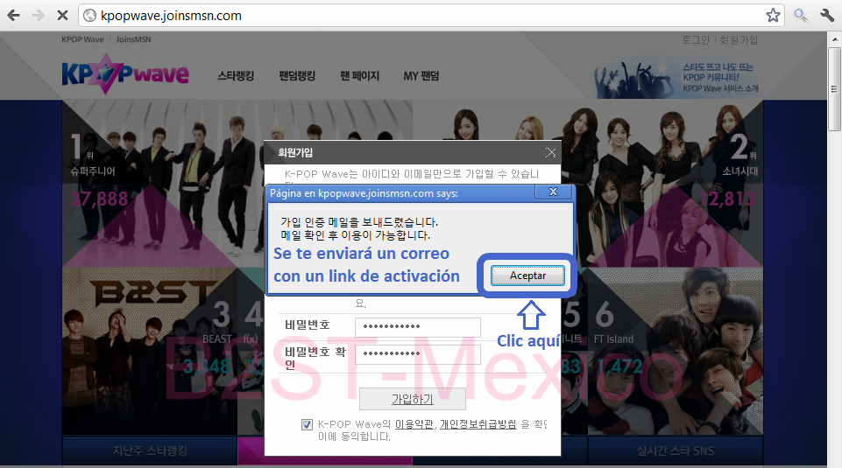Click the BEAST group photo tile
Screen dimensions: 842x468
(x=150, y=351)
